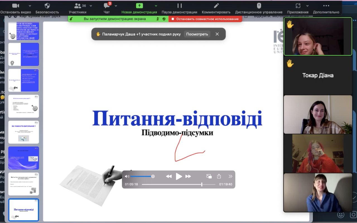
Task: Open the Apps (Приложения) menu
Action: [298, 6]
